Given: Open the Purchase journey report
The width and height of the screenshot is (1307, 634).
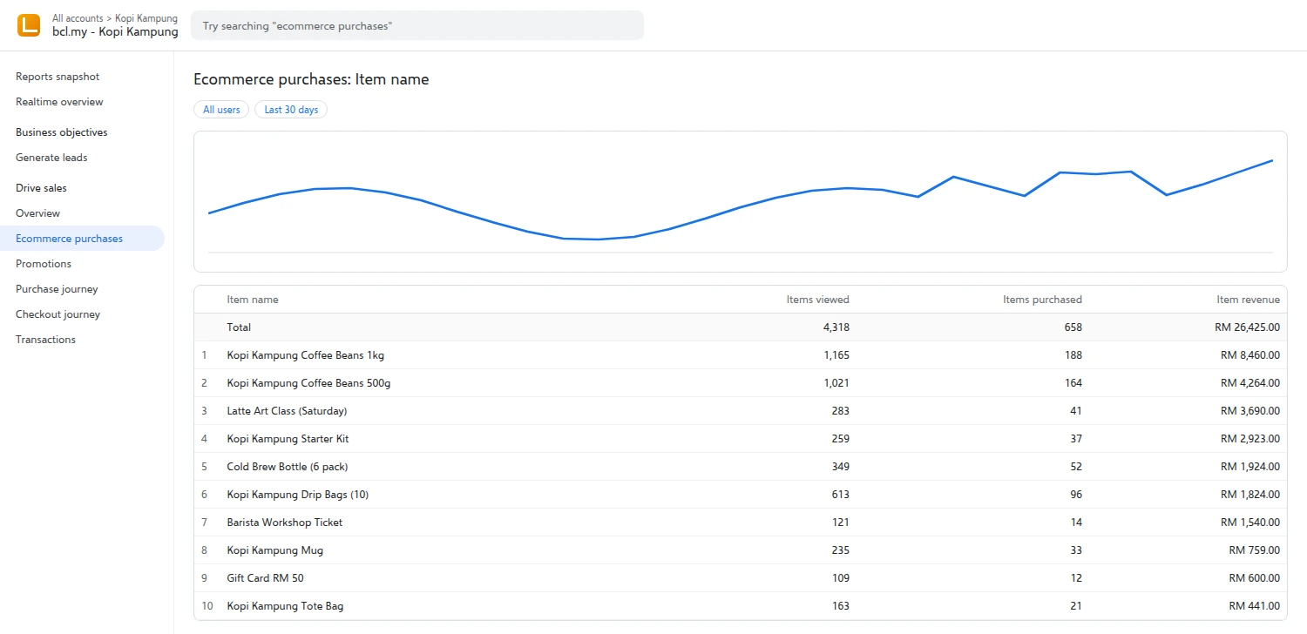Looking at the screenshot, I should click(57, 289).
